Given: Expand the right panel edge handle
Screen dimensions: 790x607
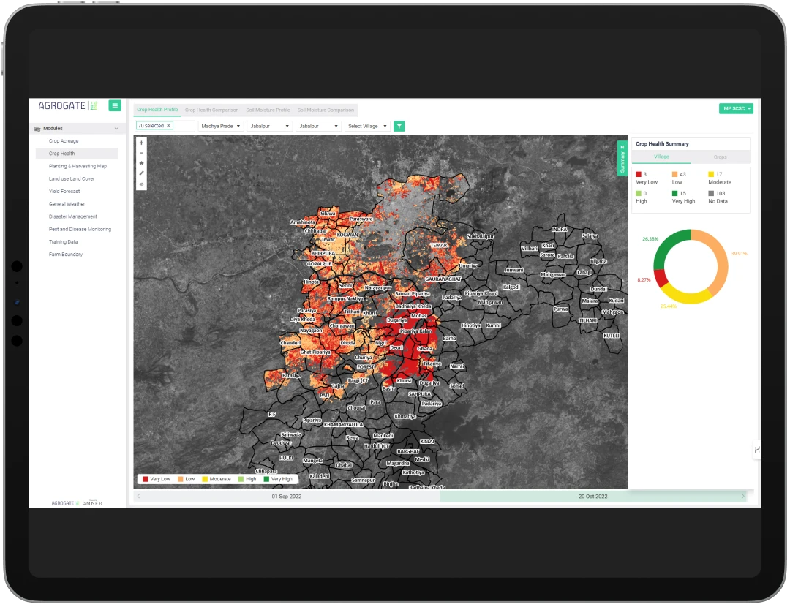Looking at the screenshot, I should [757, 449].
